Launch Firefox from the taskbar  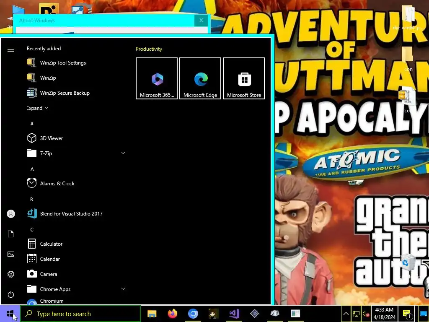pyautogui.click(x=172, y=314)
